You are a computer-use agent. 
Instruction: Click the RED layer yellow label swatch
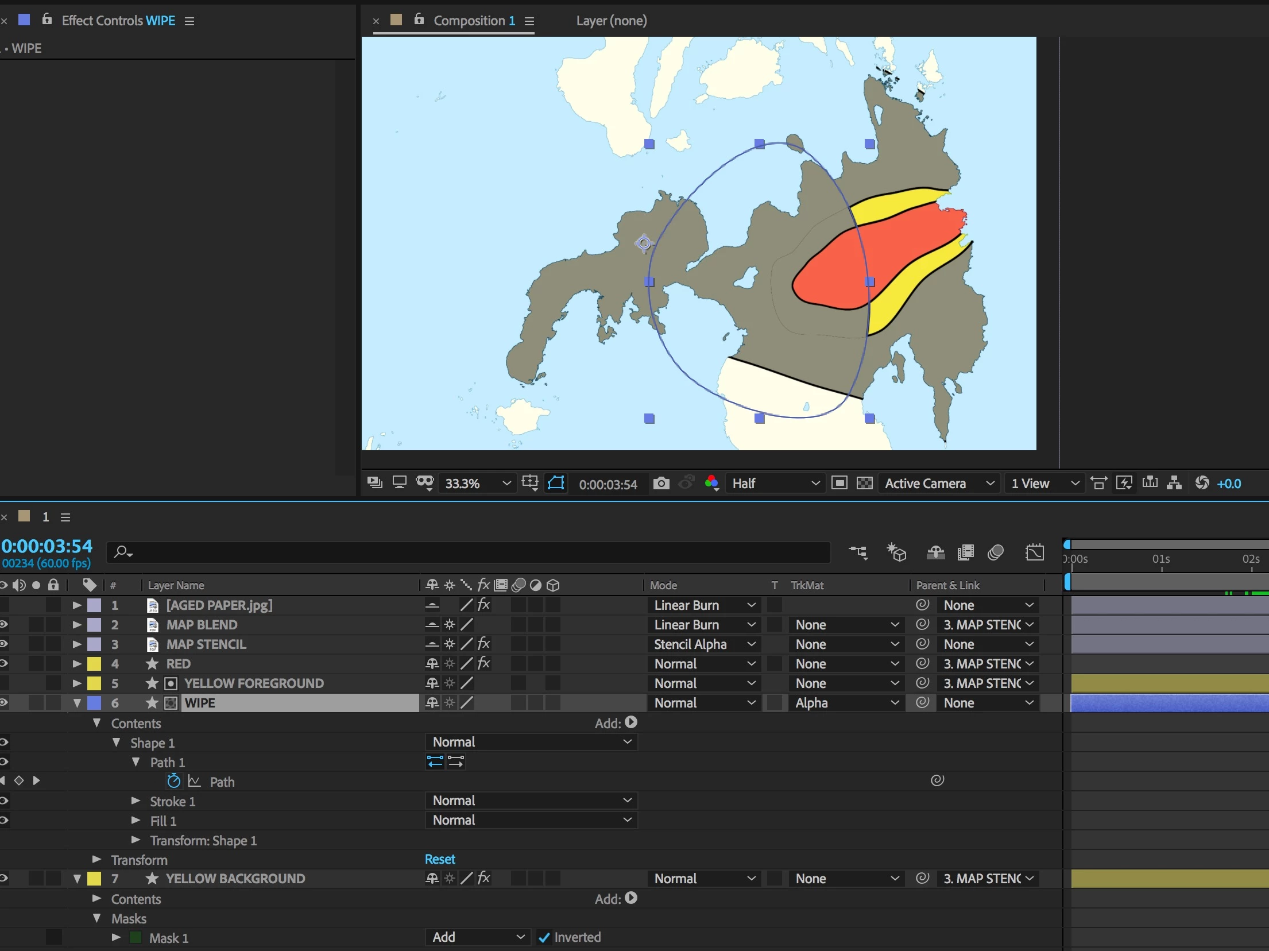(94, 663)
